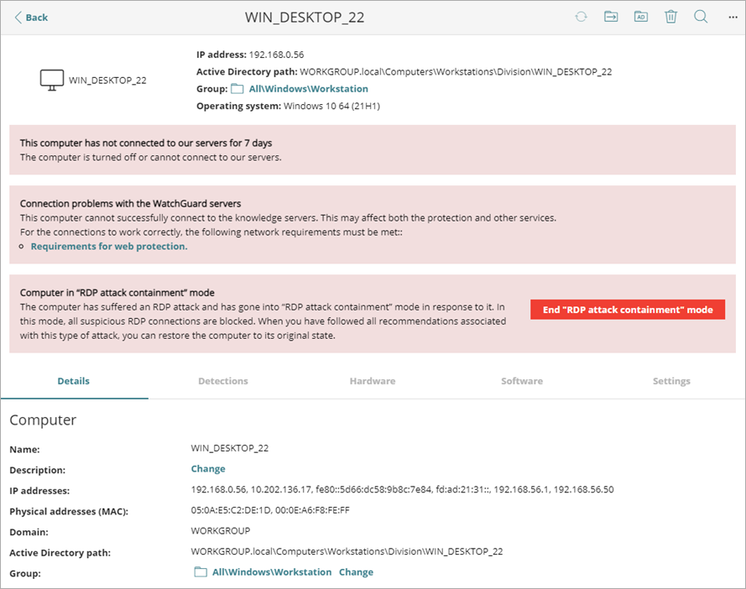Select the Details tab
The width and height of the screenshot is (746, 589).
pos(73,381)
